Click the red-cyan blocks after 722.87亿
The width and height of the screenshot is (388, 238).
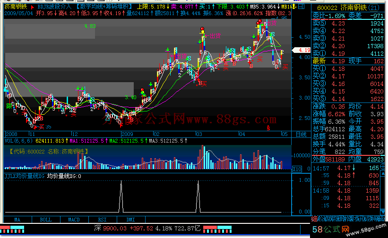pos(217,229)
